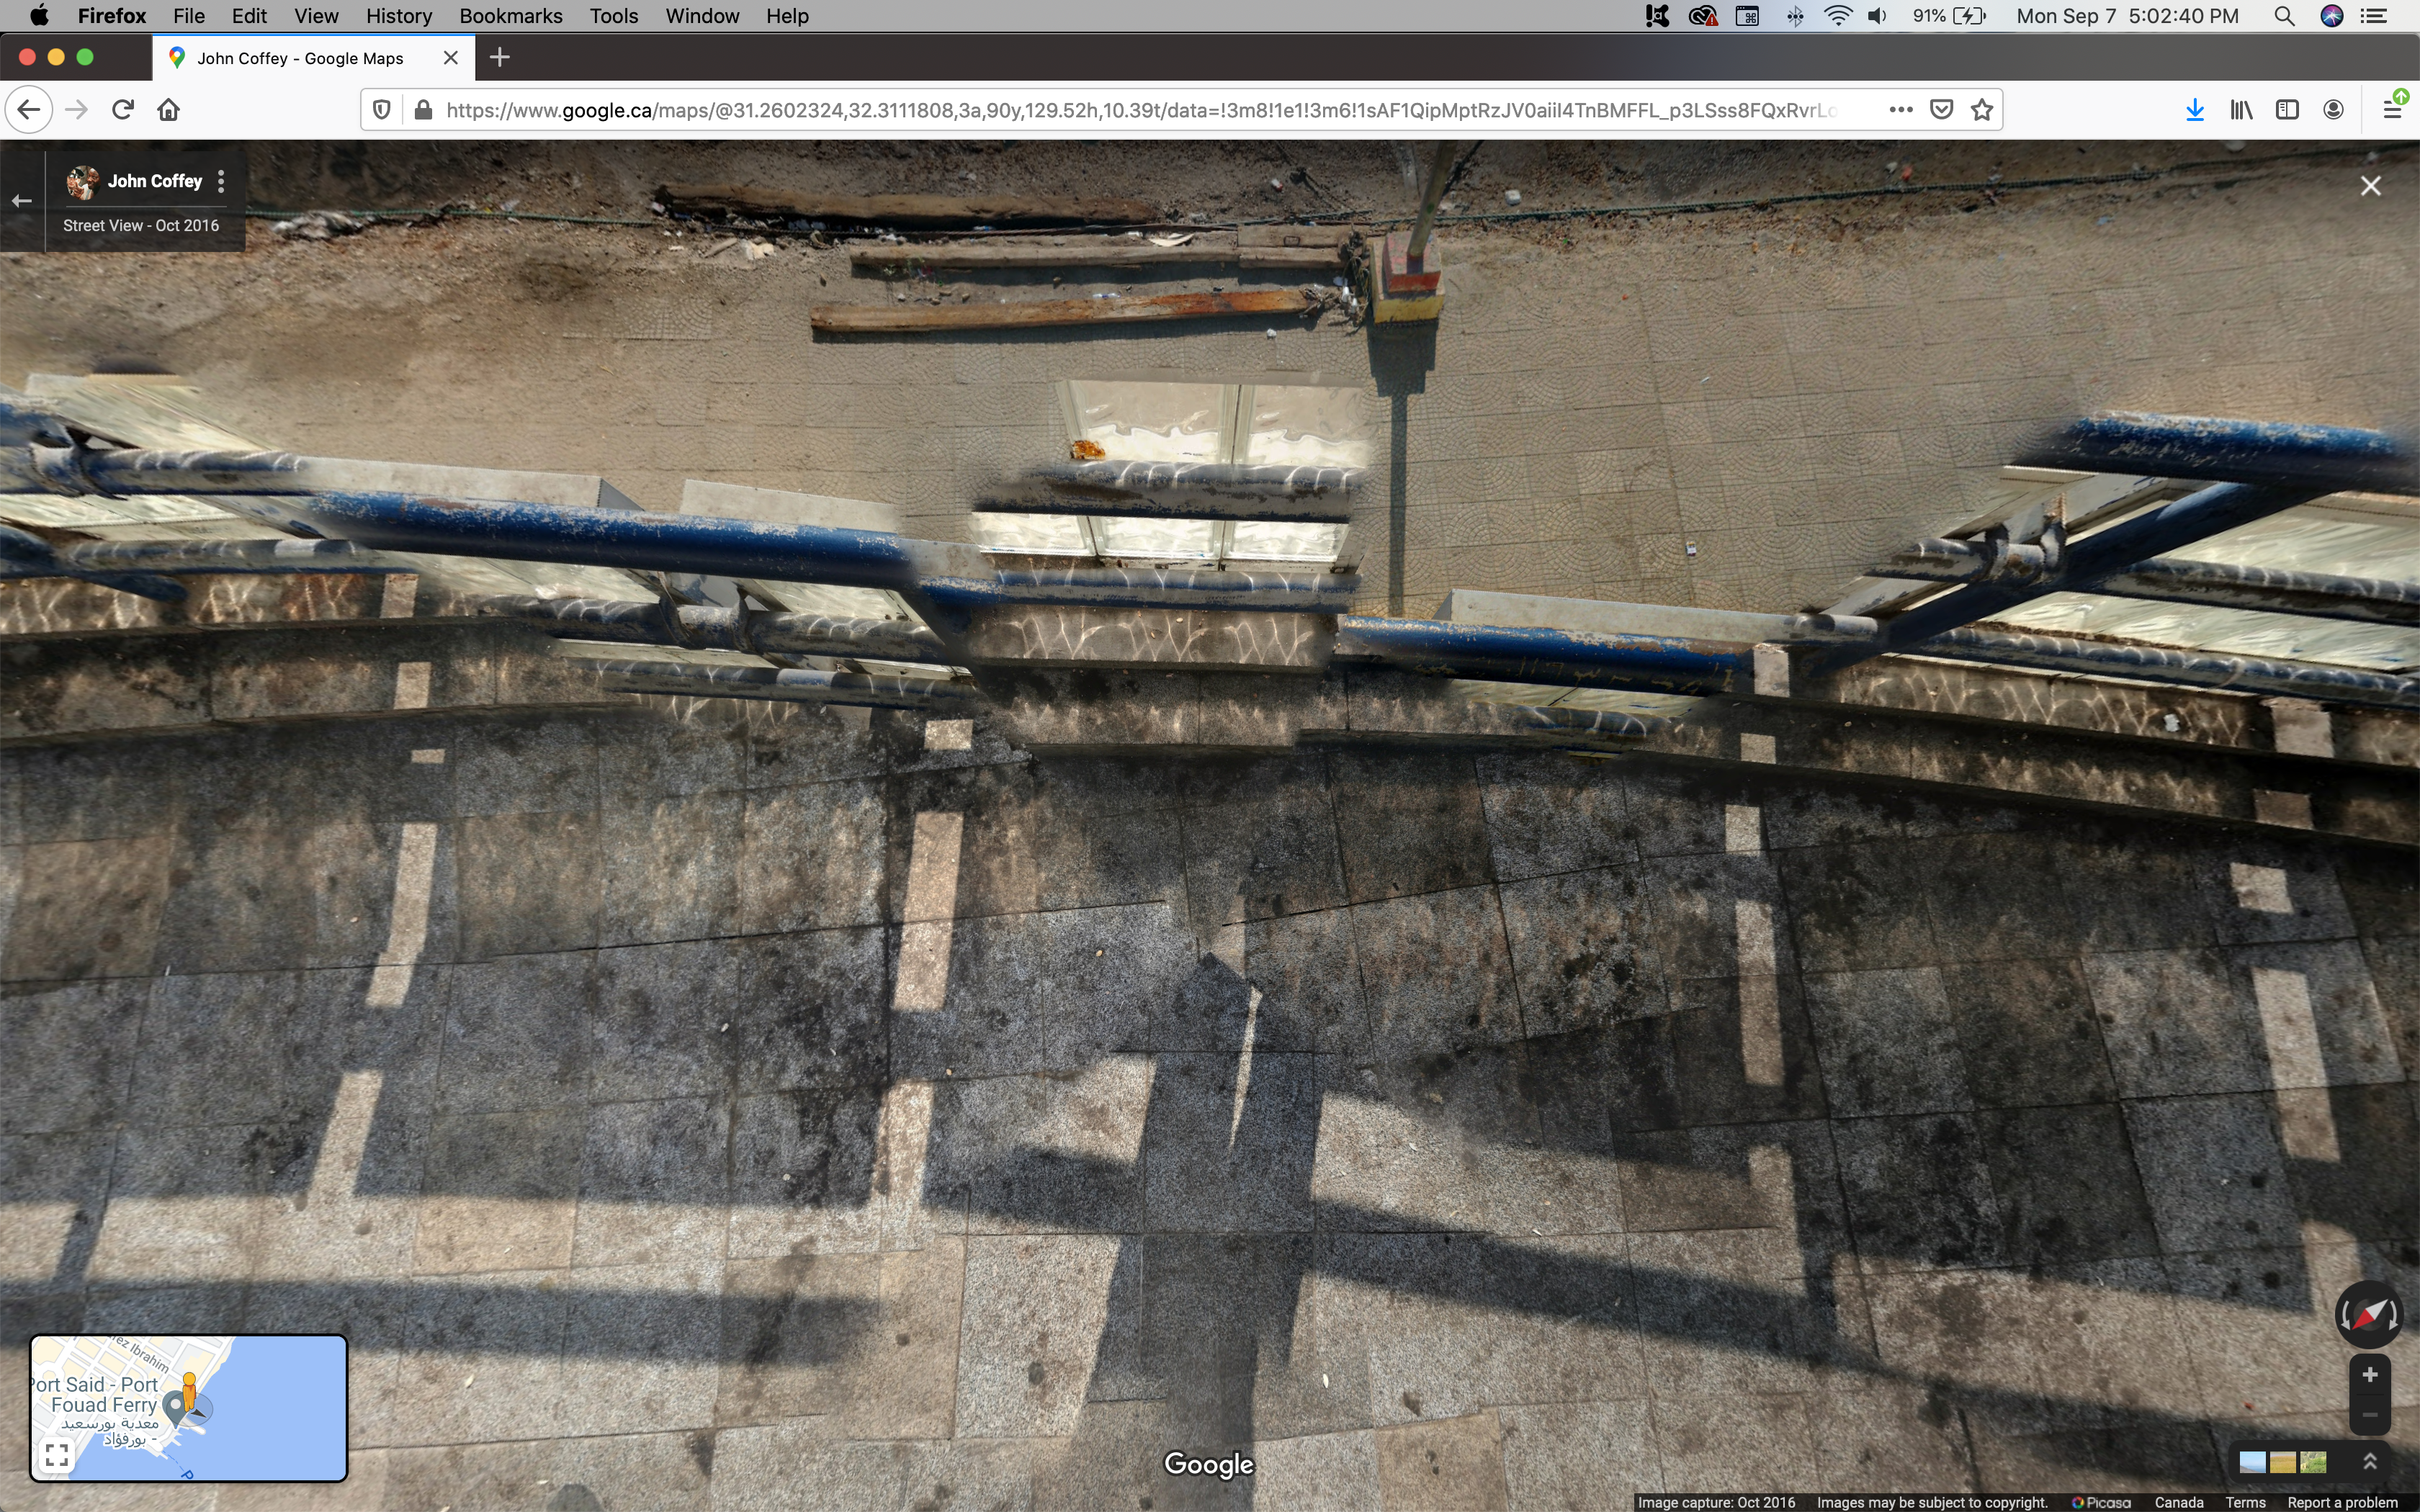Toggle the Firefox sidebar view

point(2287,110)
